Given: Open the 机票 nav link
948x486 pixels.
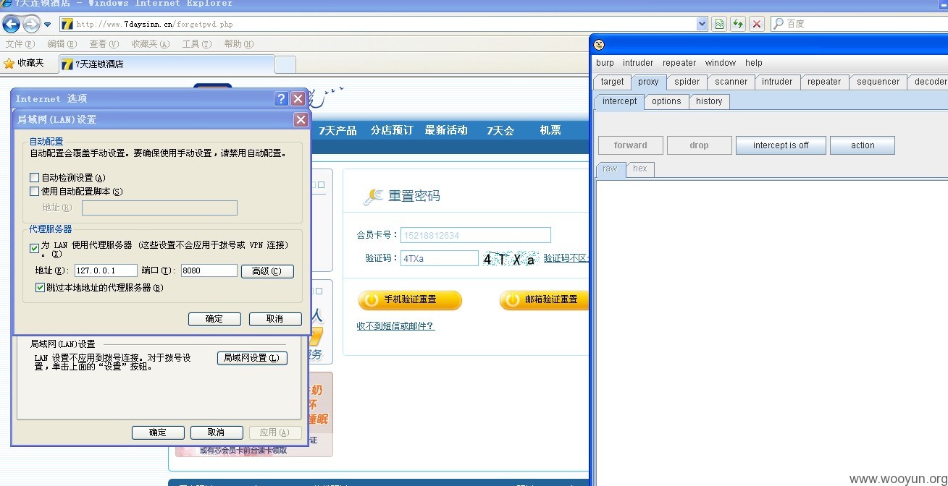Looking at the screenshot, I should (x=550, y=130).
